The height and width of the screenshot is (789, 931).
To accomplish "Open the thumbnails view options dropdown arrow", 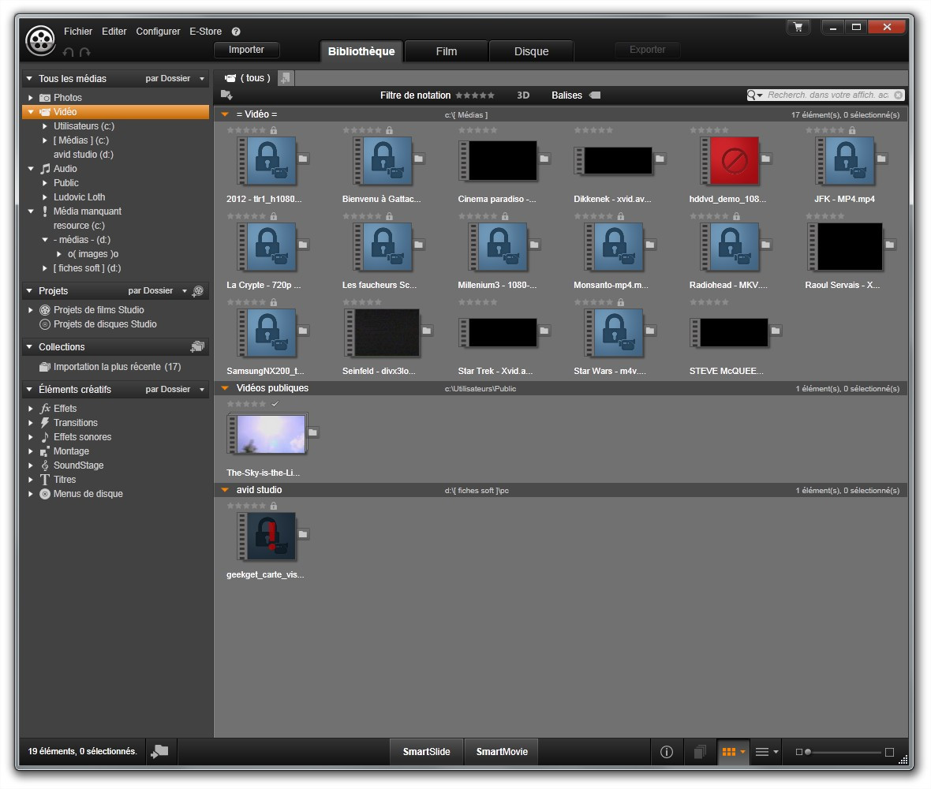I will click(742, 752).
